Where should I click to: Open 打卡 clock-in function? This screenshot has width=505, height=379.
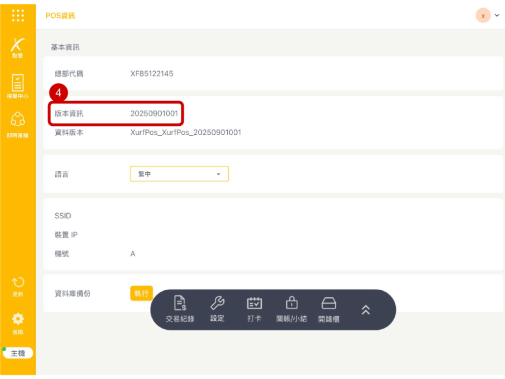pyautogui.click(x=254, y=309)
